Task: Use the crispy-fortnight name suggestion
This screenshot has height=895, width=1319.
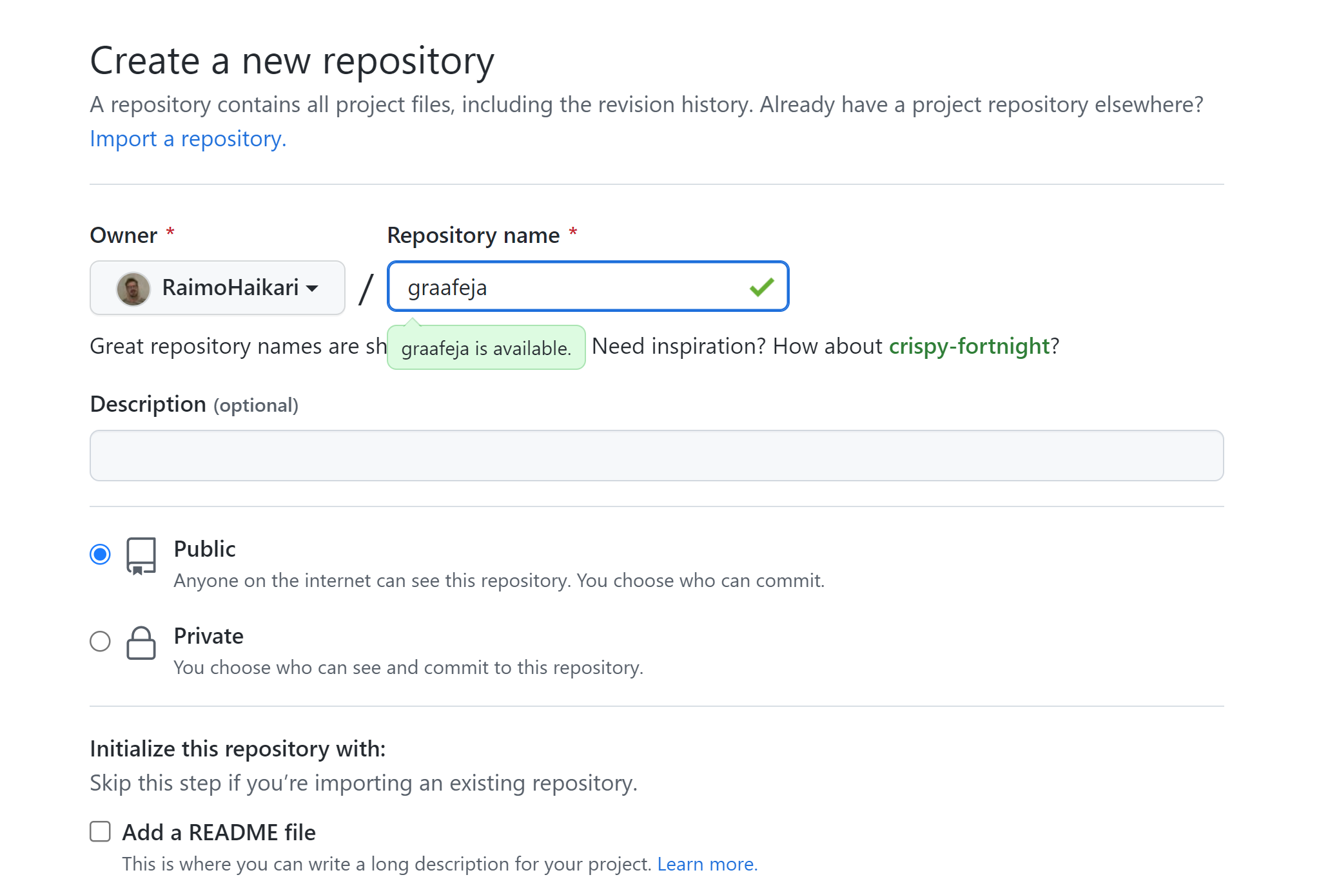Action: 970,346
